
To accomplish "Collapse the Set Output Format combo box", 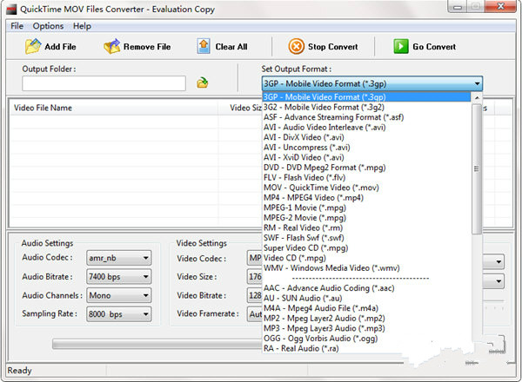I will tap(477, 83).
